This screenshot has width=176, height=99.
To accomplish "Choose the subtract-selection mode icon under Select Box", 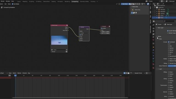I will coord(136,13).
